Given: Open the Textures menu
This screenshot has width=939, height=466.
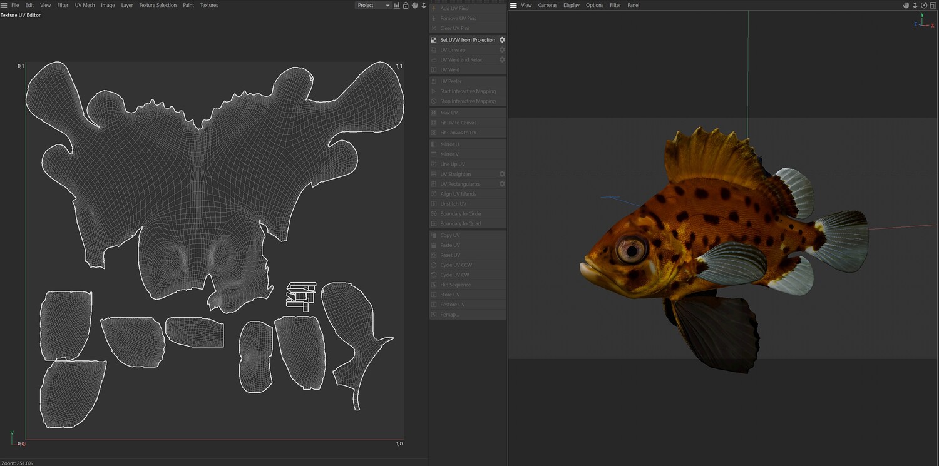Looking at the screenshot, I should pos(209,5).
